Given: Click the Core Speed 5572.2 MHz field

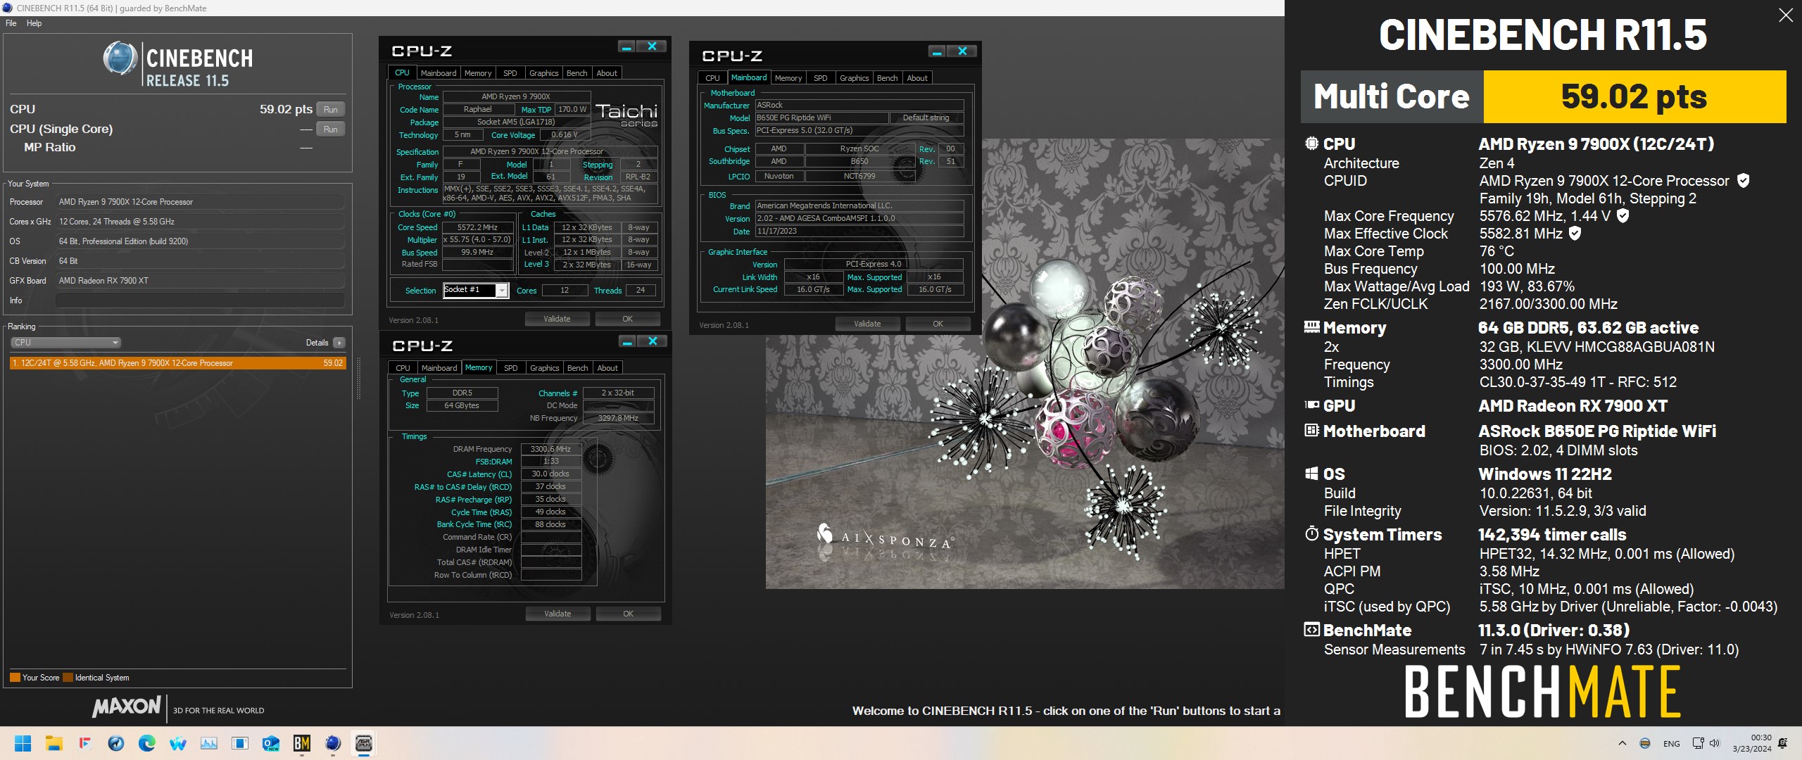Looking at the screenshot, I should click(477, 228).
